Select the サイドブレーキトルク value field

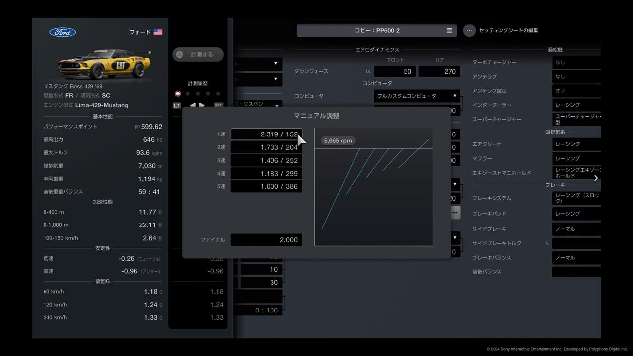577,243
